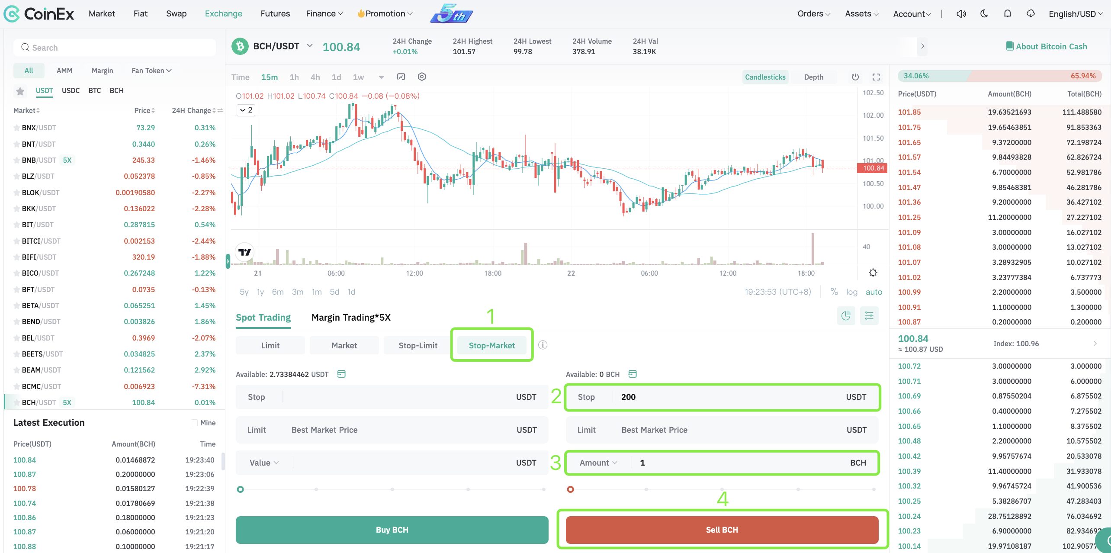
Task: Expand the Fan Token dropdown
Action: [151, 71]
